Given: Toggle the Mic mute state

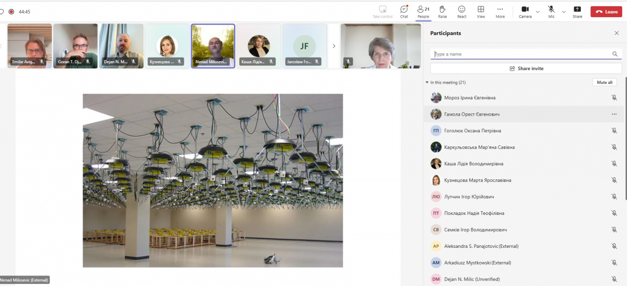Looking at the screenshot, I should tap(551, 11).
